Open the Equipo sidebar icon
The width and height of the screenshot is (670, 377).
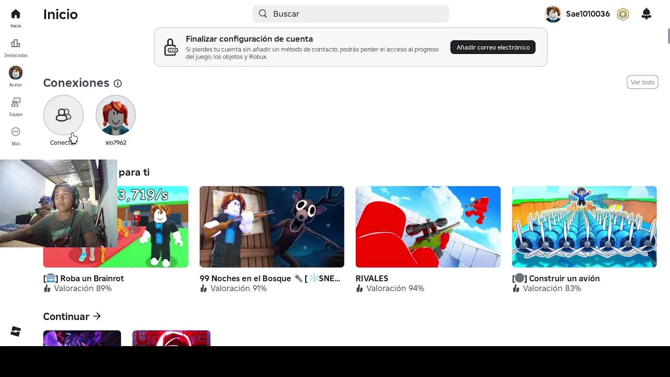click(16, 102)
